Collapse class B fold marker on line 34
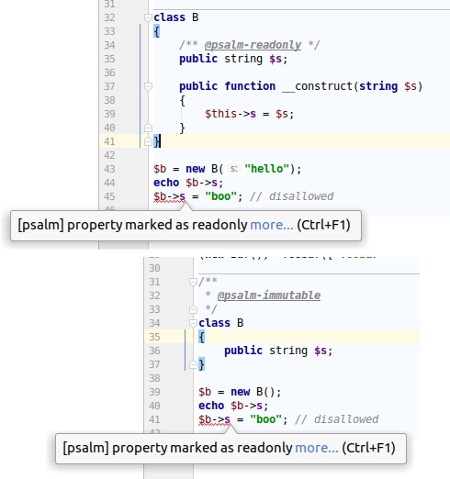The image size is (450, 479). (193, 323)
